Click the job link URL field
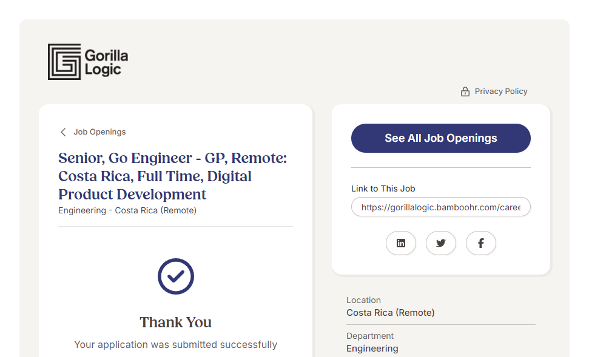Screen dimensions: 589x357 pyautogui.click(x=440, y=207)
